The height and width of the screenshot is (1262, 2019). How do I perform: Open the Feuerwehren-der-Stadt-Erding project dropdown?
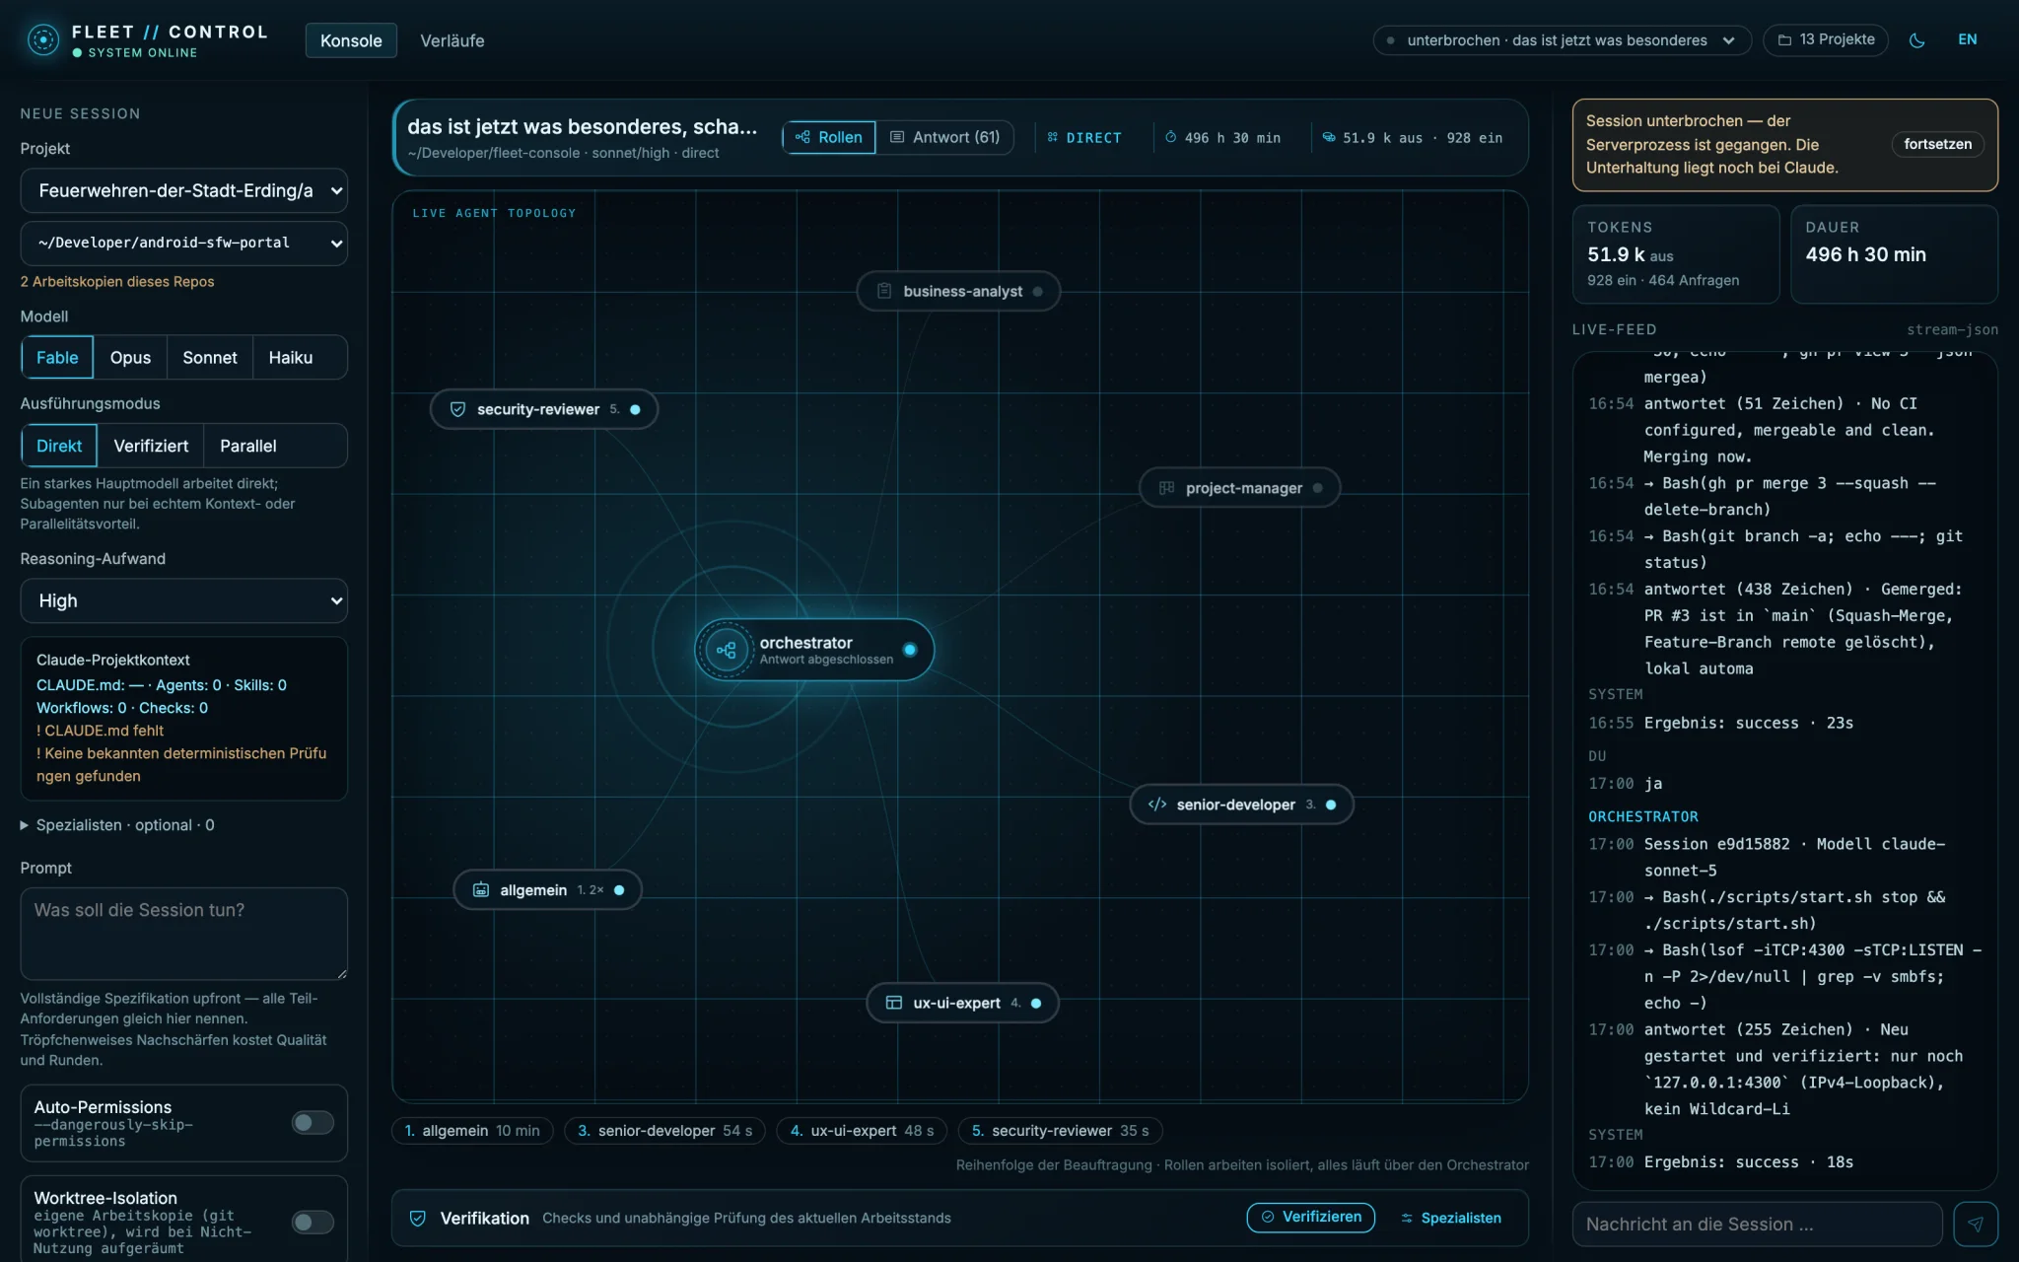coord(184,191)
